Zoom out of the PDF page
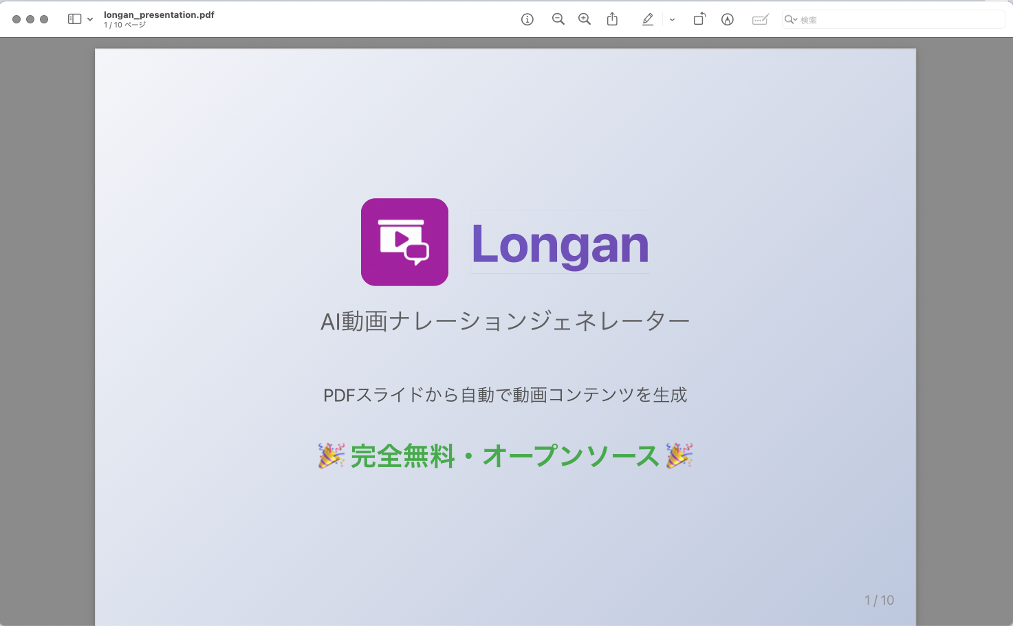1013x626 pixels. tap(558, 19)
